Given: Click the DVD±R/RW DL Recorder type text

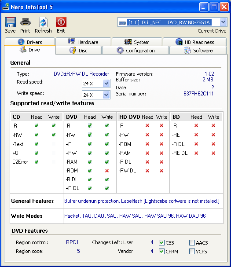Looking at the screenshot, I should tap(81, 74).
